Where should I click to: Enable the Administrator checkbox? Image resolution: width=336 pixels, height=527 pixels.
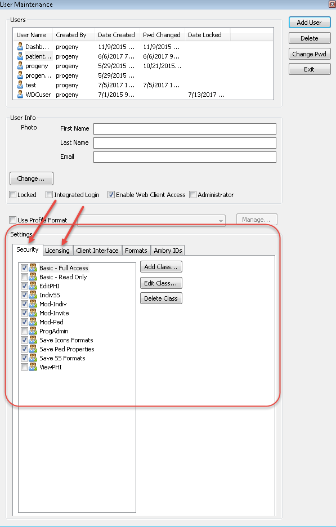(193, 195)
